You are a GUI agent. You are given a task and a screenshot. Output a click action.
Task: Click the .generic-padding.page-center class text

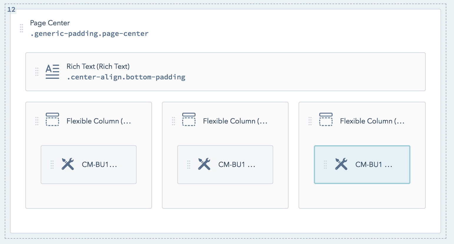89,34
